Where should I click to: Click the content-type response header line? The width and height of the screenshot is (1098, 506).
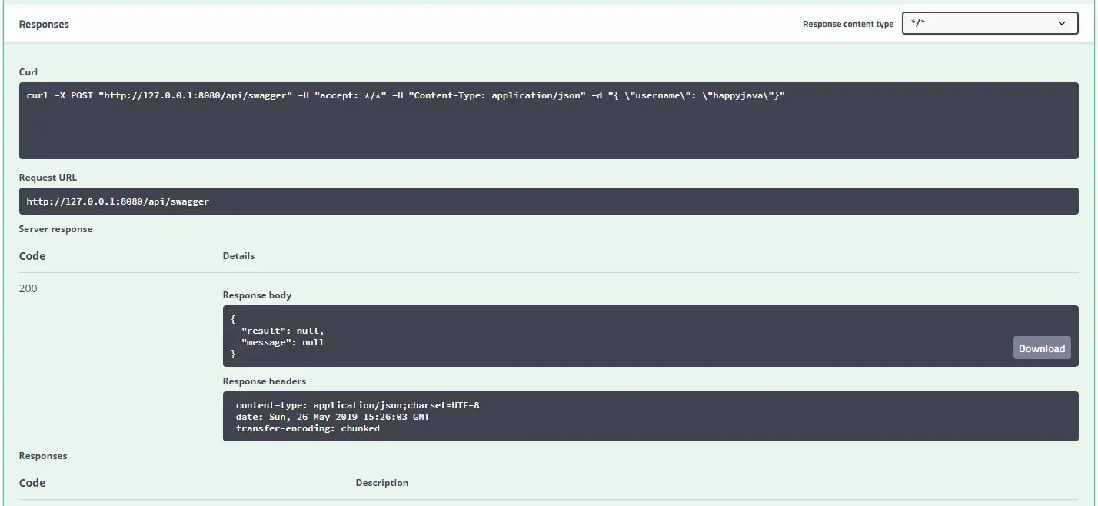tap(357, 405)
